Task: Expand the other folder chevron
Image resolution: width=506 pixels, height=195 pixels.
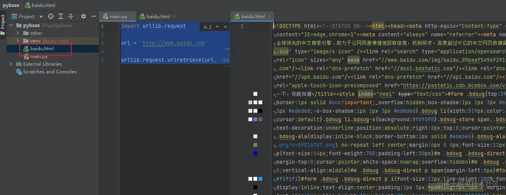Action: tap(18, 33)
